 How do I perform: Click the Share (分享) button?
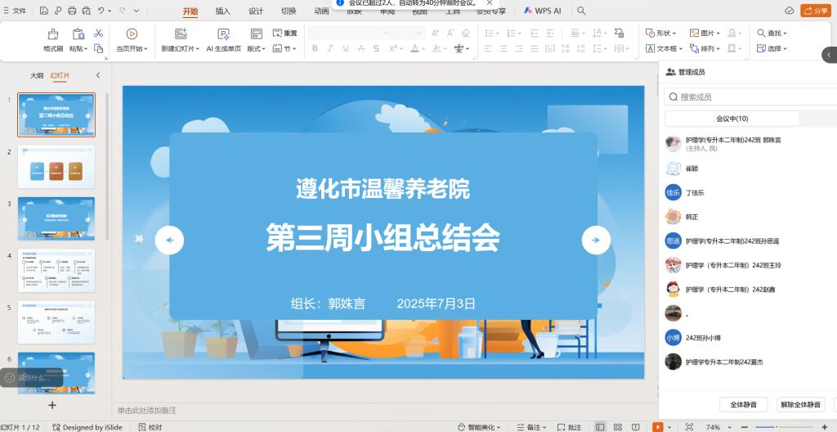(x=814, y=11)
